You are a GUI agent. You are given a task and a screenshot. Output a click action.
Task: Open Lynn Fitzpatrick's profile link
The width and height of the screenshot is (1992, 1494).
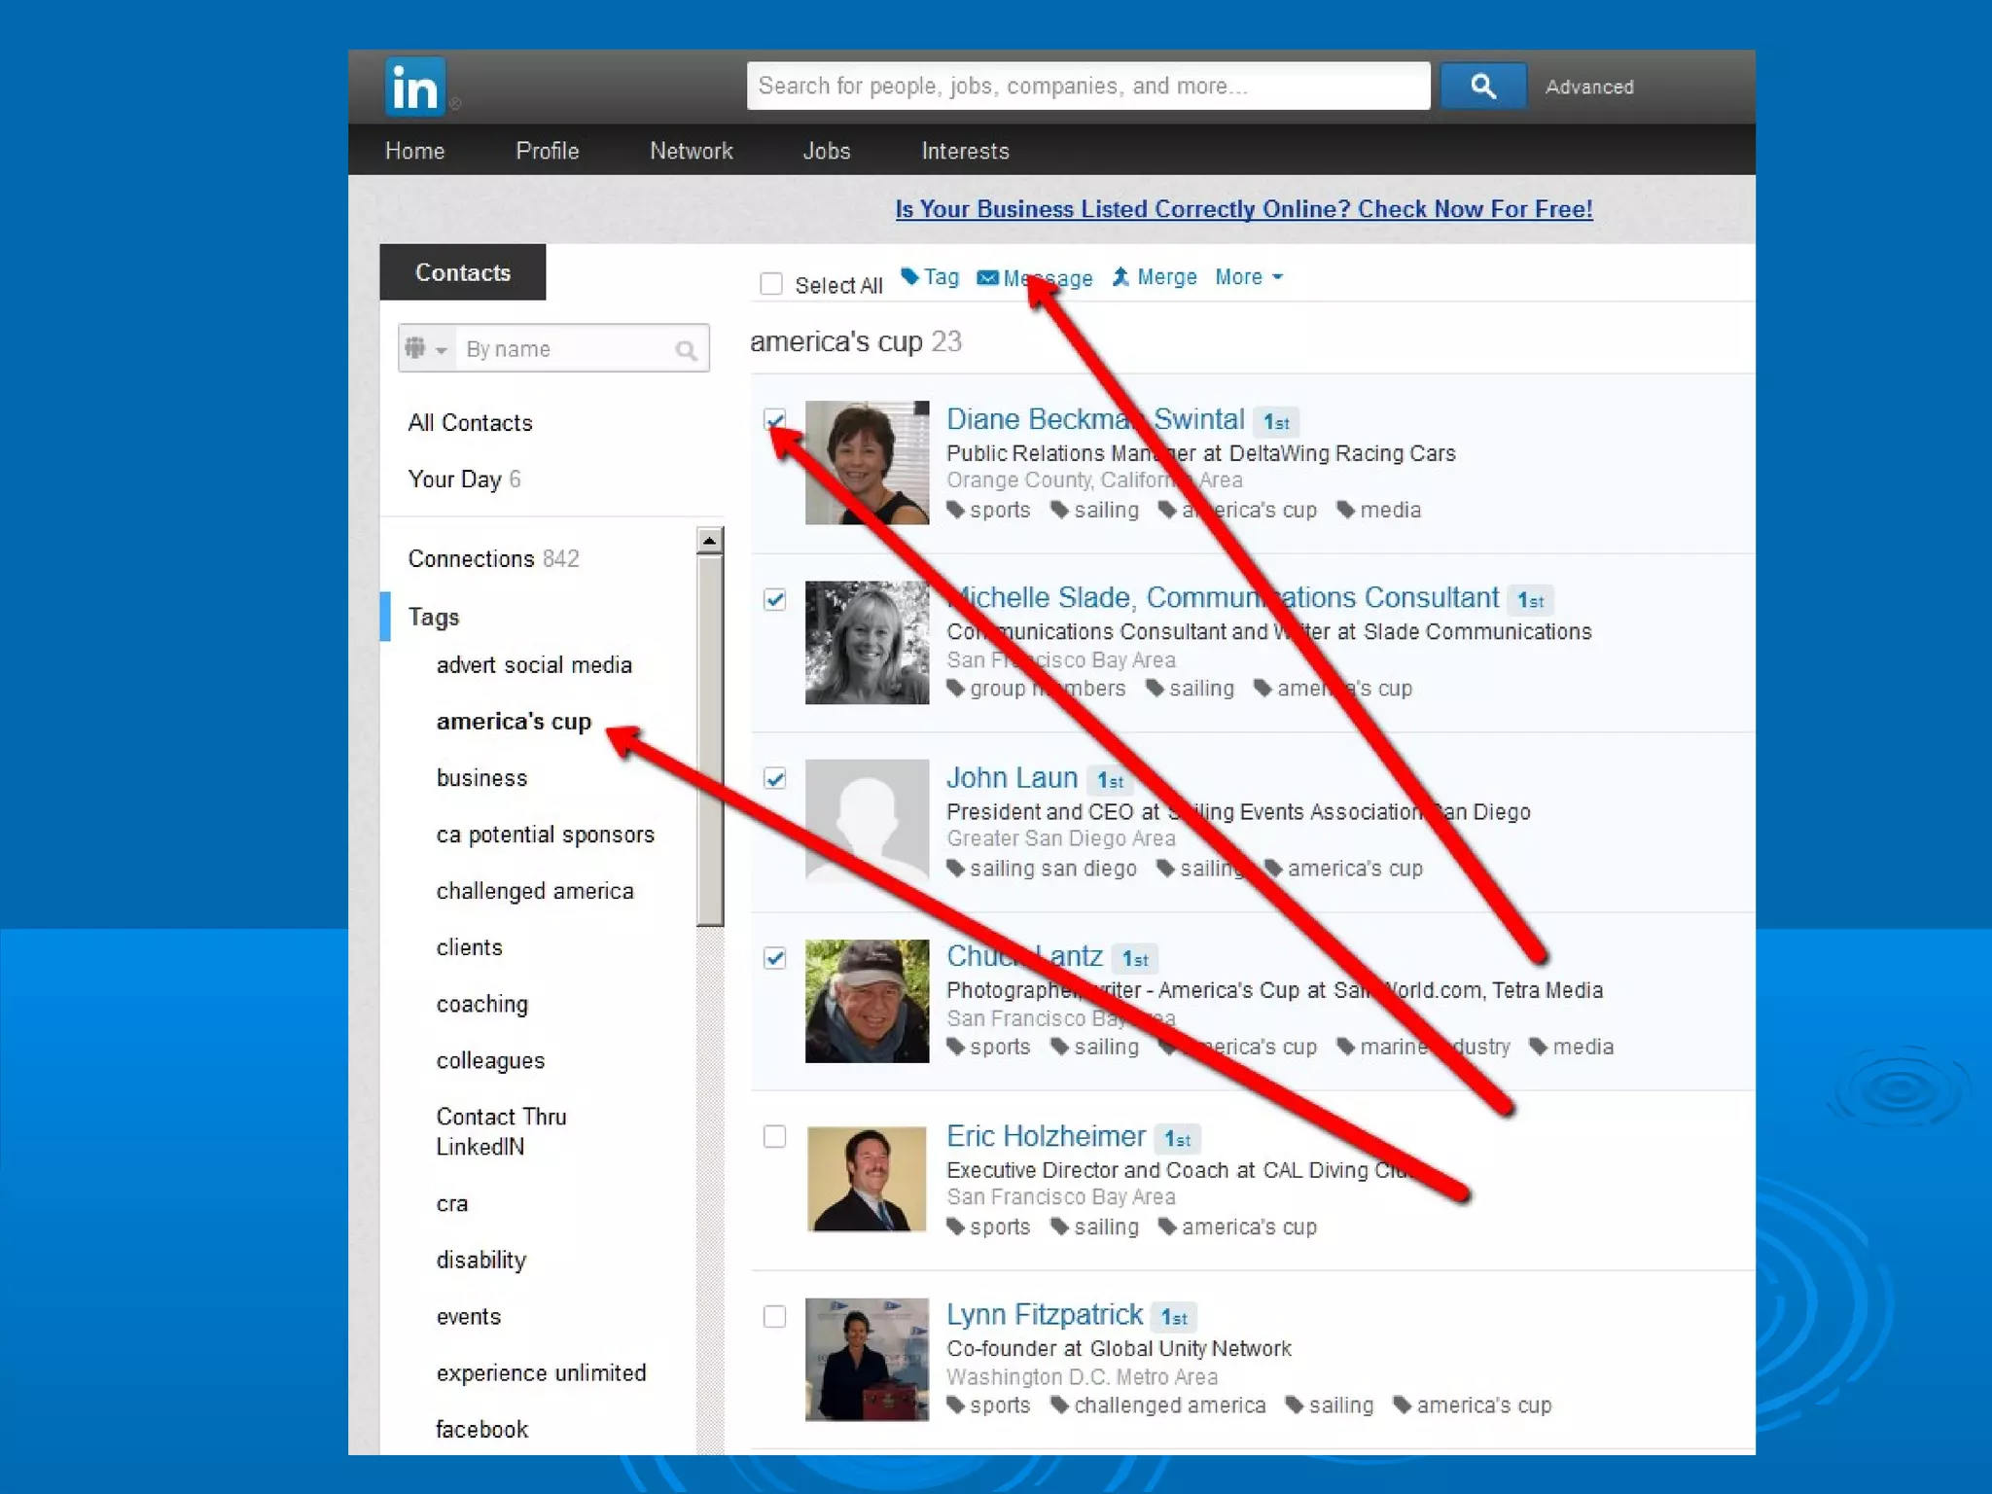1044,1314
